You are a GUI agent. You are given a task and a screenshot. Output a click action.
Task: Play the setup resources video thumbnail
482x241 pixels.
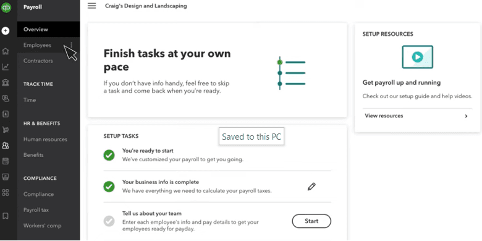coord(418,57)
